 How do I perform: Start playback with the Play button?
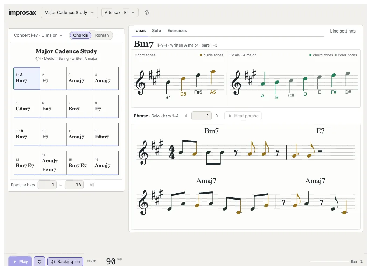(20, 261)
